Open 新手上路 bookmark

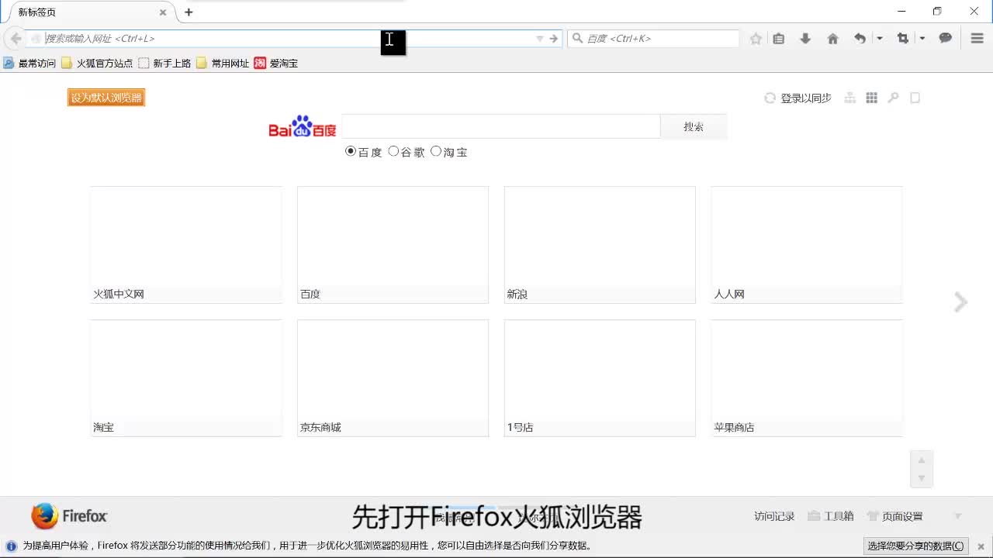tap(164, 64)
